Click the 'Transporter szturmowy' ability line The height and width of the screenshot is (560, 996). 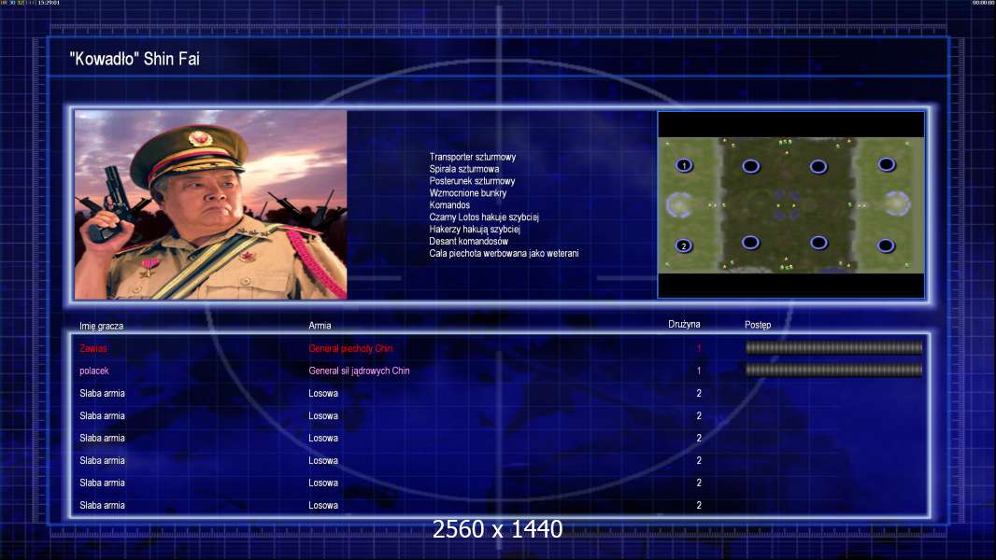473,157
